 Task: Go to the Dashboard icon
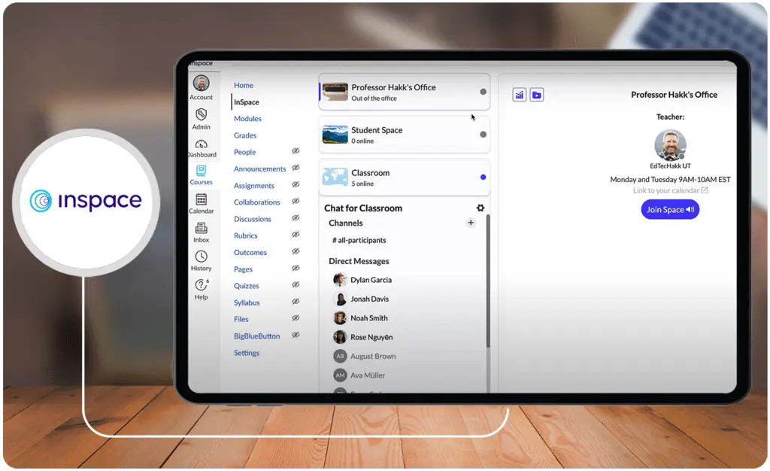pos(201,144)
